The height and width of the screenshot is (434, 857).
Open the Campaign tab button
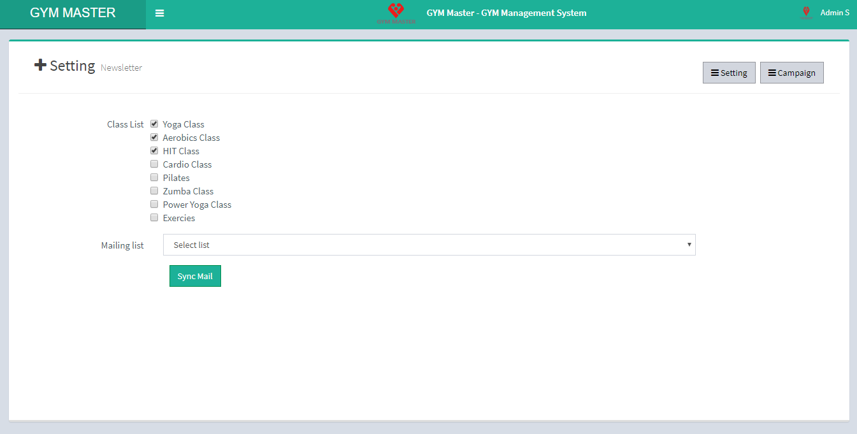point(791,73)
